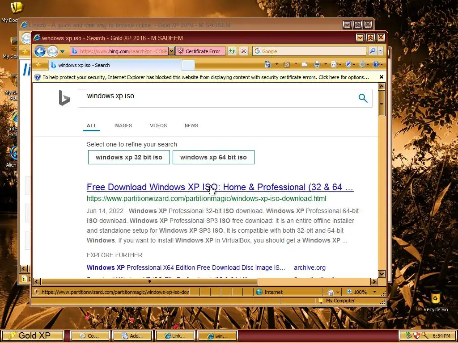The image size is (458, 343).
Task: Click the vertical scrollbar thumb
Action: 382,103
